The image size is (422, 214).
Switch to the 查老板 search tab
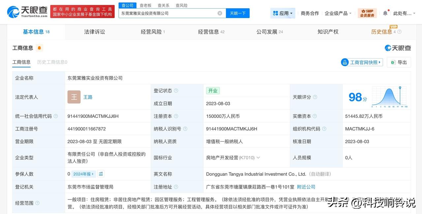(x=145, y=5)
